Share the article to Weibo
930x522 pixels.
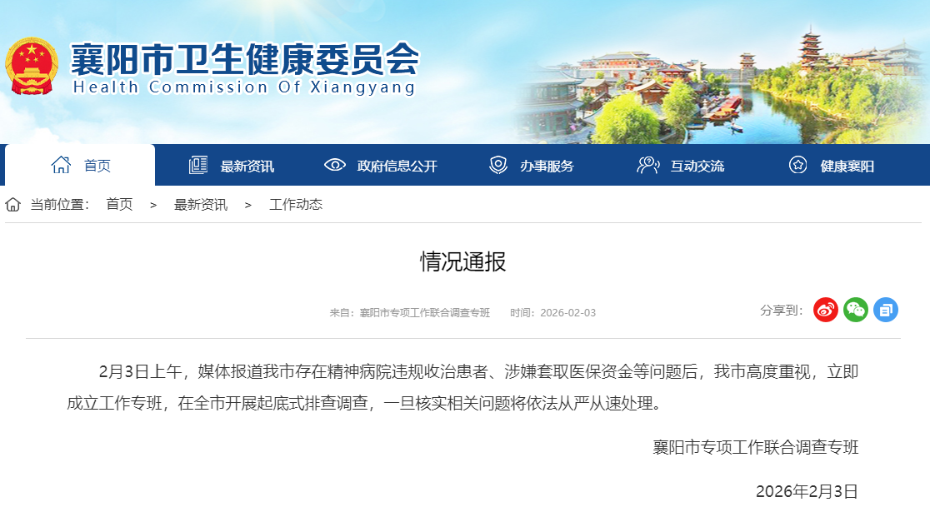point(825,310)
